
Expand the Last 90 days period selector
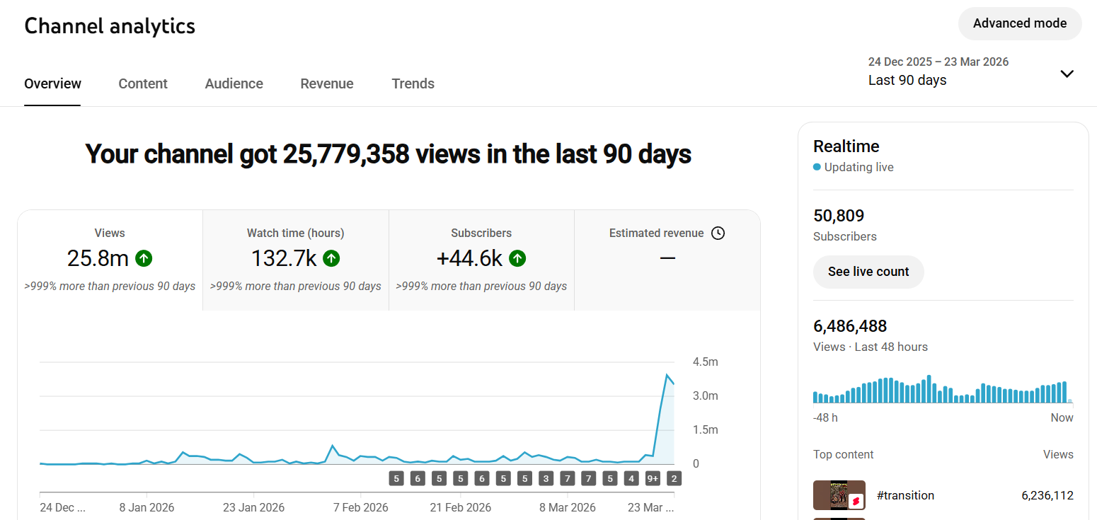coord(907,80)
